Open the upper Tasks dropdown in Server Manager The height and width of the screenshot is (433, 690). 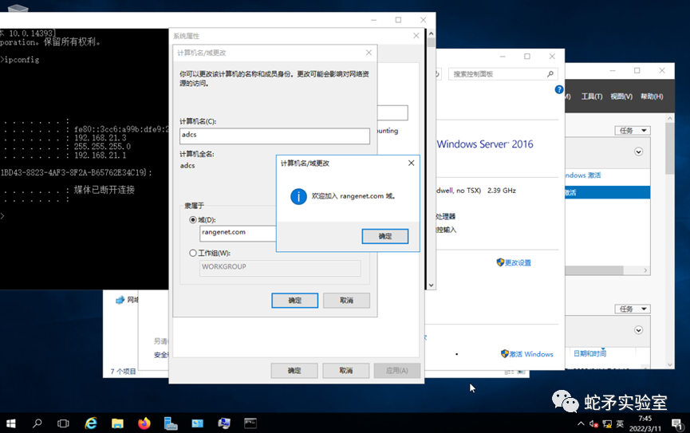pyautogui.click(x=633, y=131)
